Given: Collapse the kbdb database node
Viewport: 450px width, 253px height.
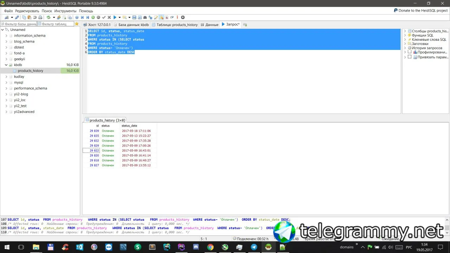Looking at the screenshot, I should (6, 65).
